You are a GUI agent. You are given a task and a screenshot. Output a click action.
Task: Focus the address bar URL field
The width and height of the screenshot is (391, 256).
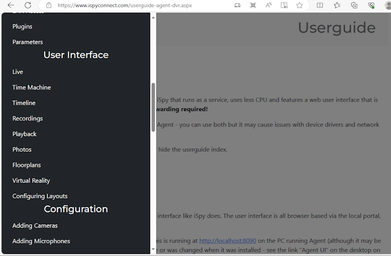pyautogui.click(x=125, y=5)
